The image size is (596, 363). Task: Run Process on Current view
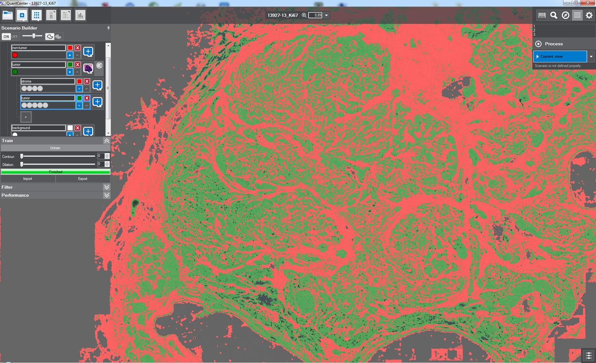[560, 56]
